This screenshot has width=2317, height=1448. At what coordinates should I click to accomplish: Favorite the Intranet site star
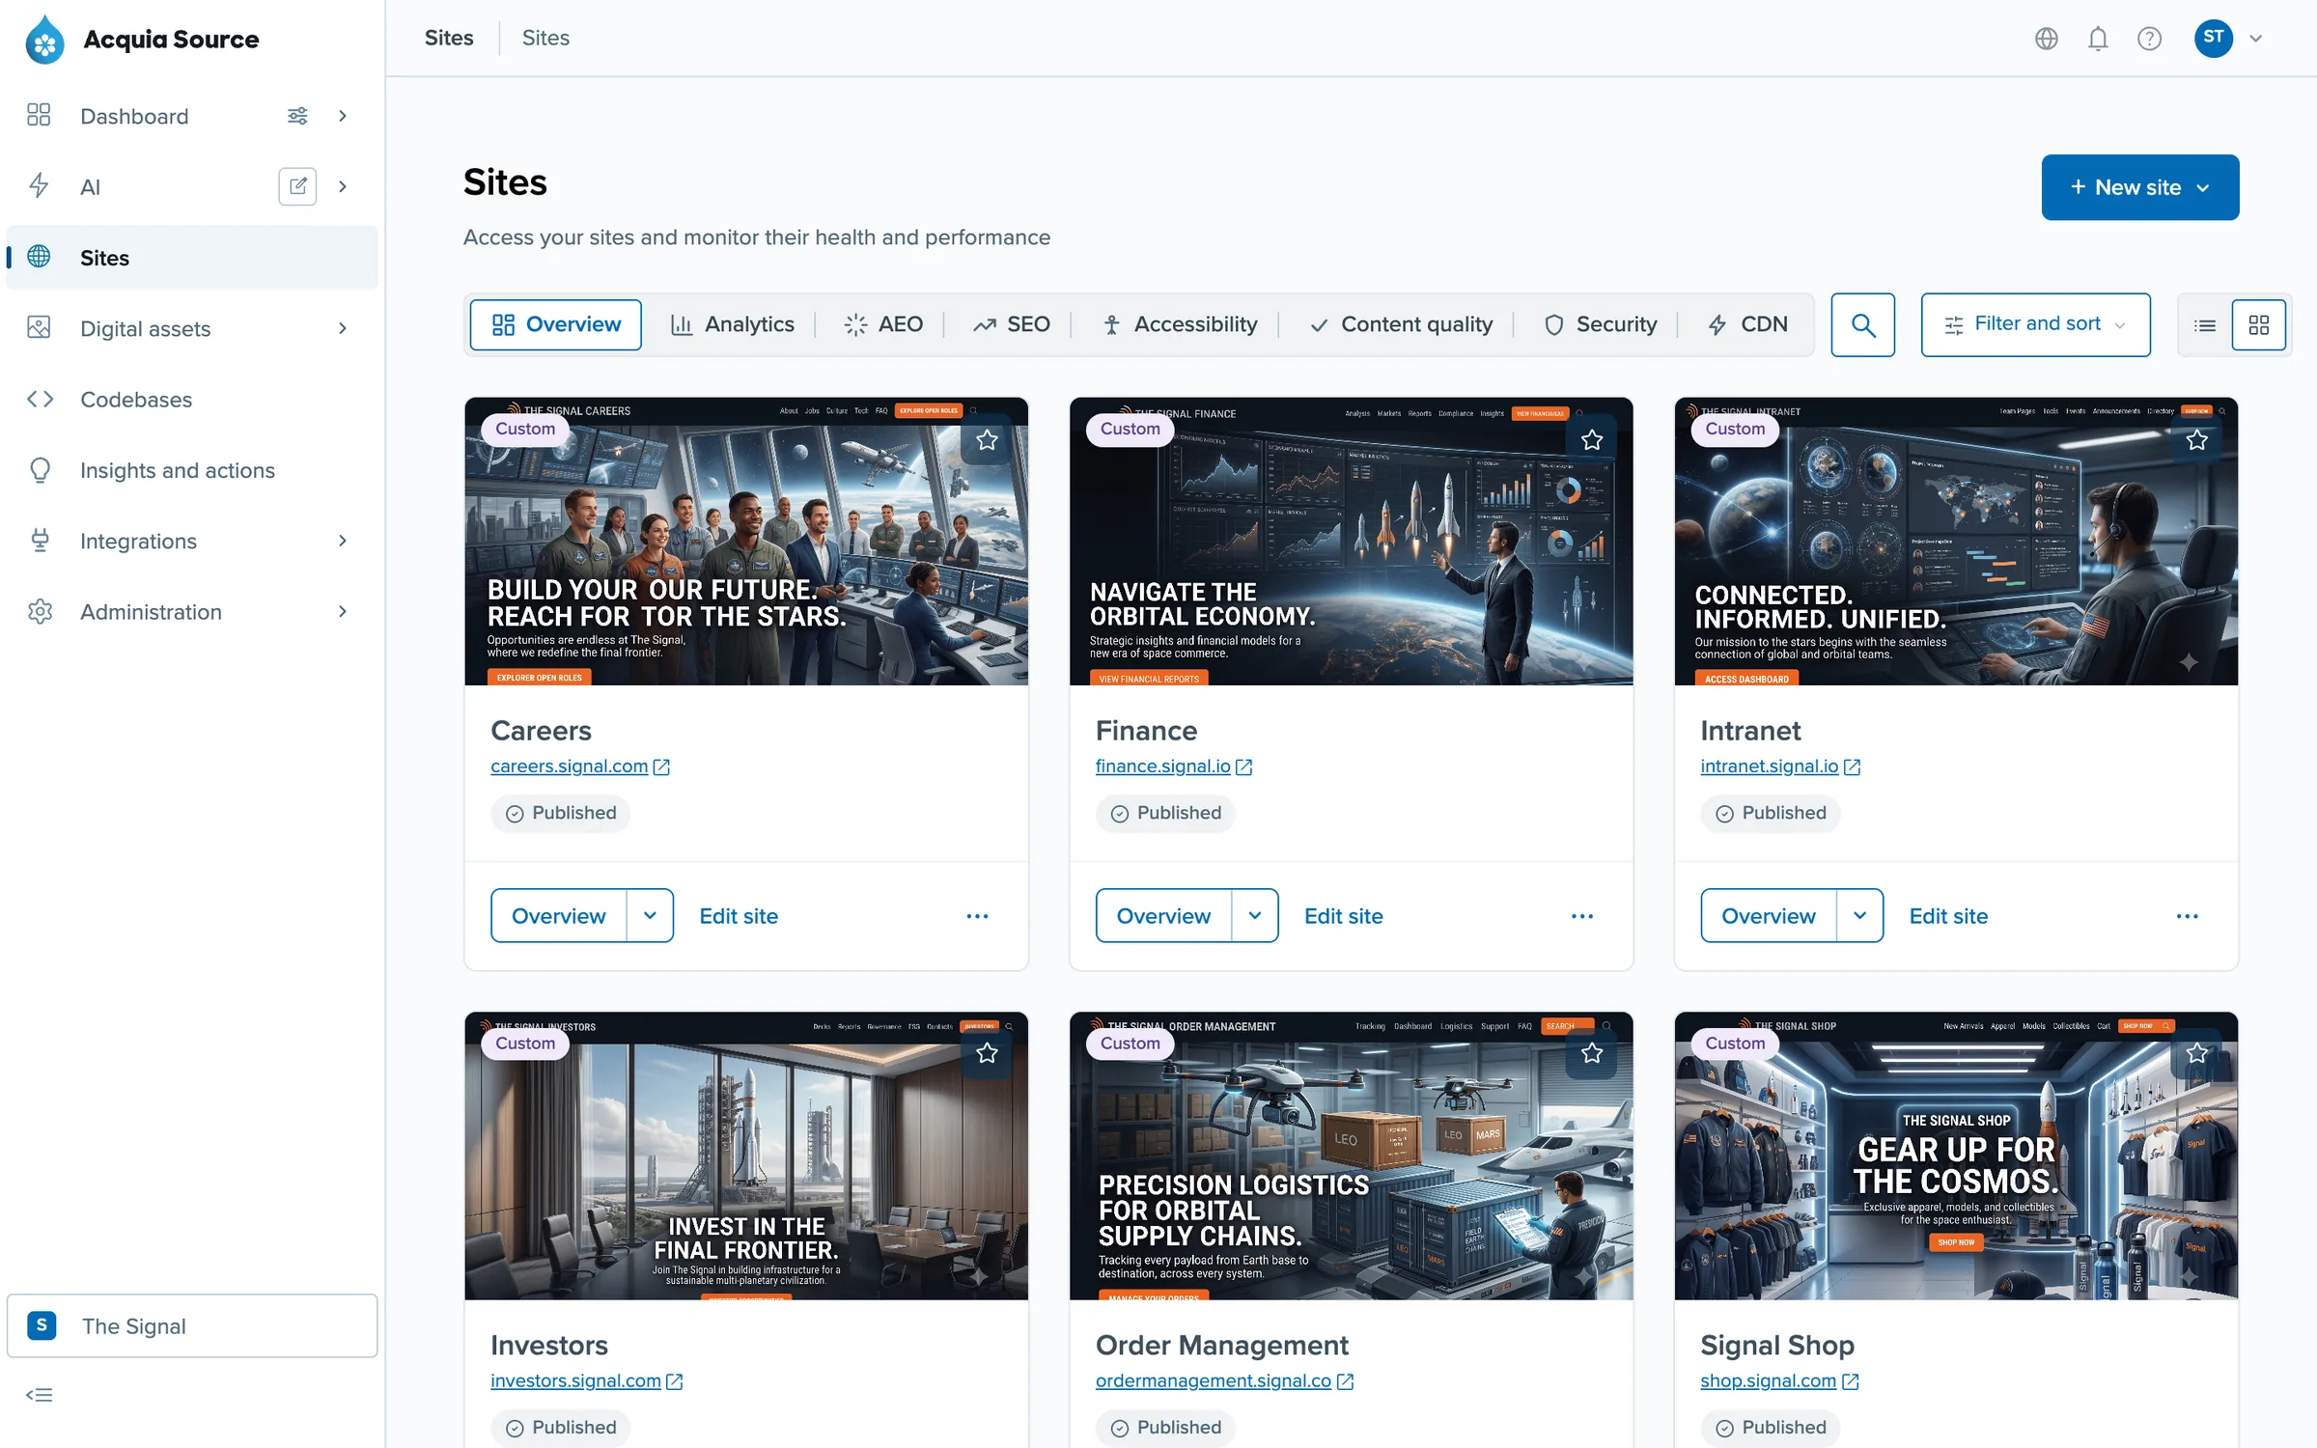(x=2197, y=440)
